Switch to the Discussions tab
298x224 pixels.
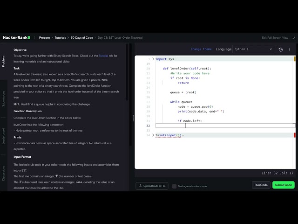click(3, 173)
